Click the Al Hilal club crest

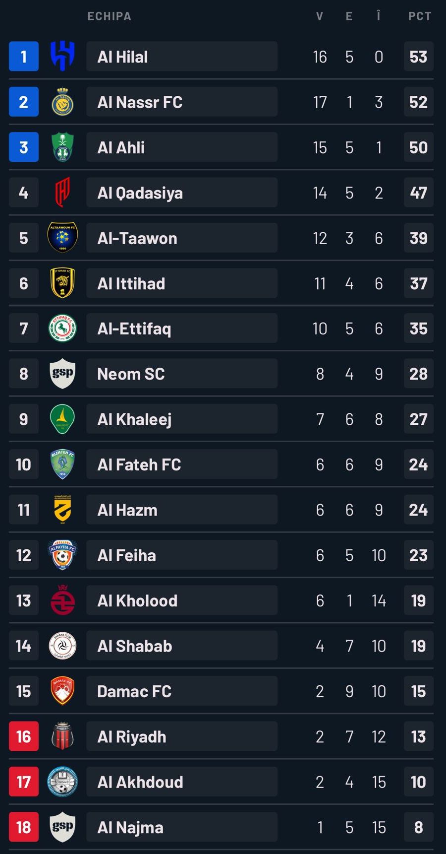point(63,56)
